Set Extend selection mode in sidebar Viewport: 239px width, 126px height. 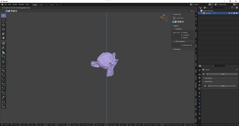pos(176,22)
